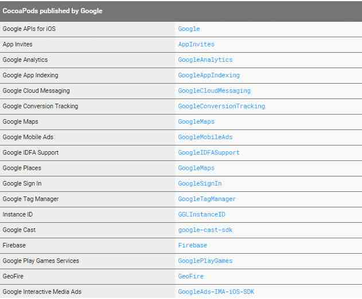Open the GoogleAppIndexing pod link
Image resolution: width=362 pixels, height=299 pixels.
click(209, 76)
